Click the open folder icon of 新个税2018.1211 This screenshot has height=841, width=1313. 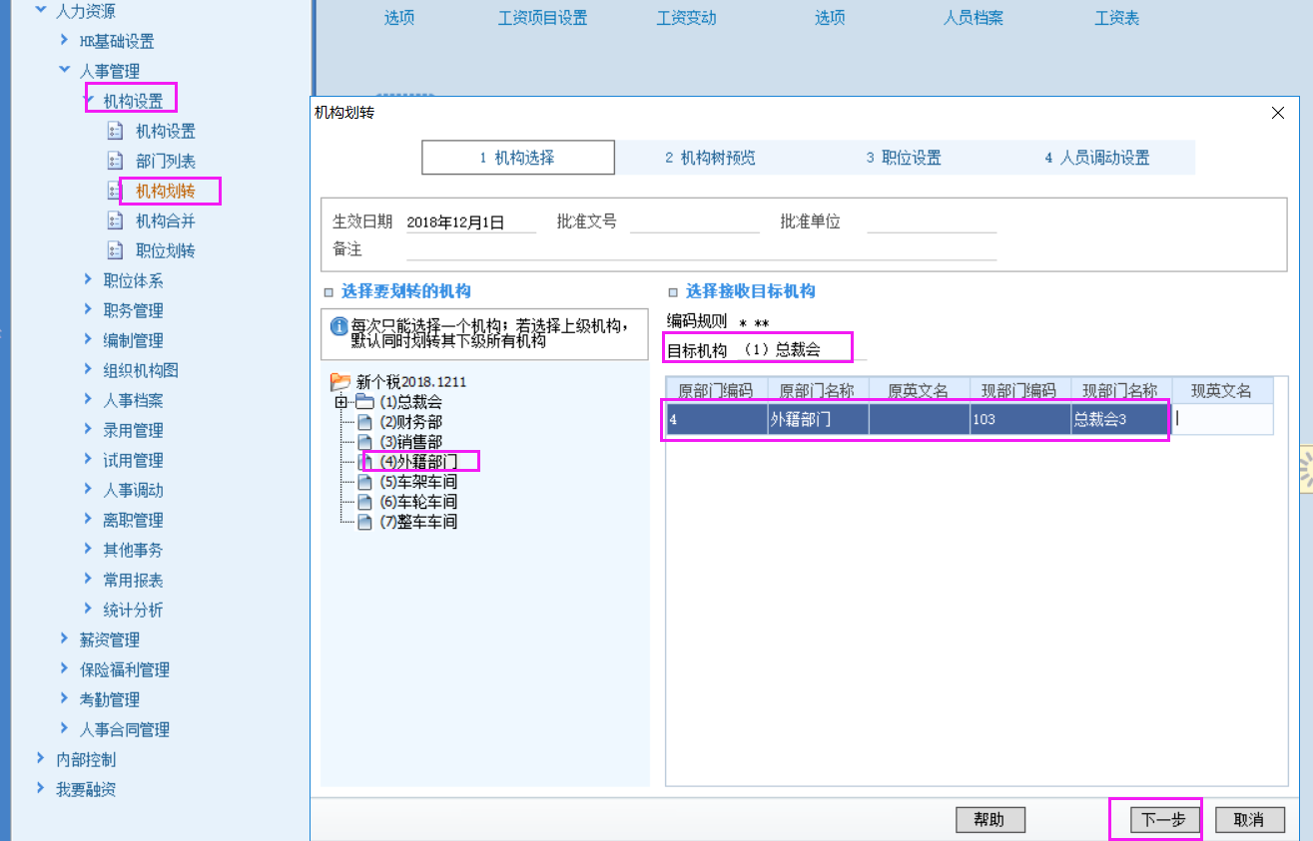click(x=339, y=381)
